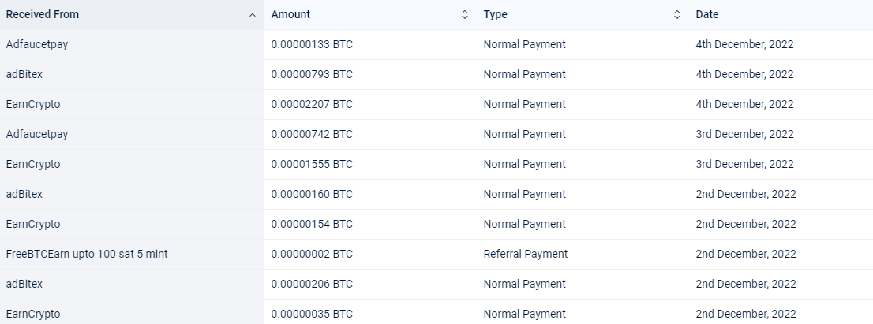The height and width of the screenshot is (324, 873).
Task: Click the 0.00002207 BTC amount
Action: pyautogui.click(x=312, y=104)
